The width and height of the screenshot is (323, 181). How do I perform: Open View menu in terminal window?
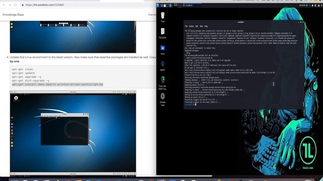[x=201, y=26]
